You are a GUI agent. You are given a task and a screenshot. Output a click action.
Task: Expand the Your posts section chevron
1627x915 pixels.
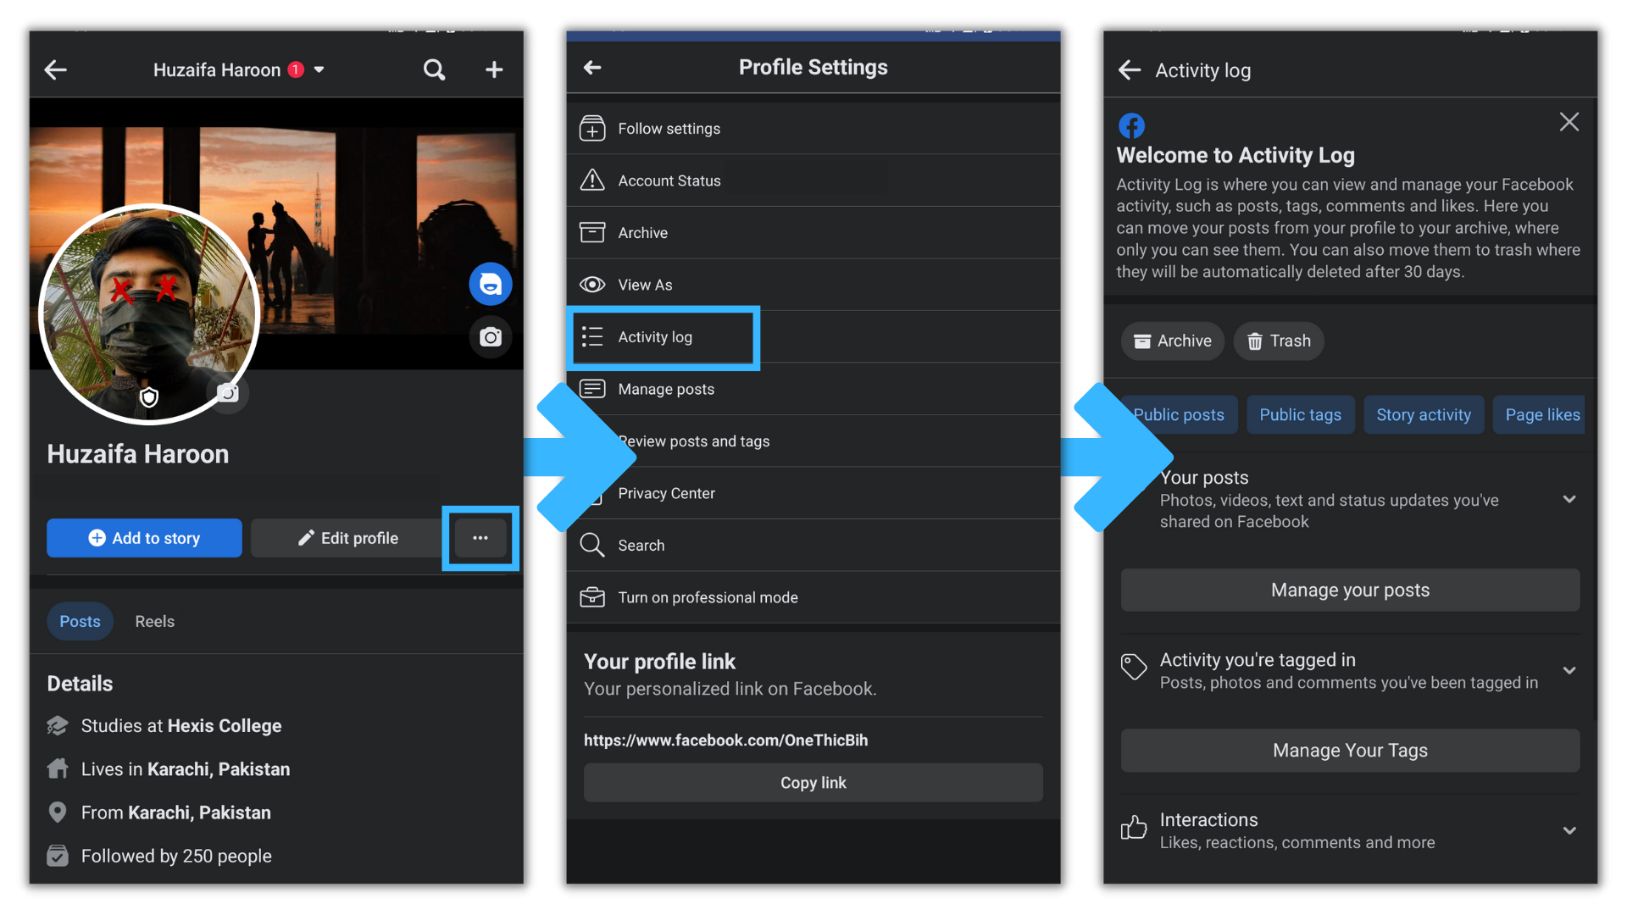click(1569, 499)
